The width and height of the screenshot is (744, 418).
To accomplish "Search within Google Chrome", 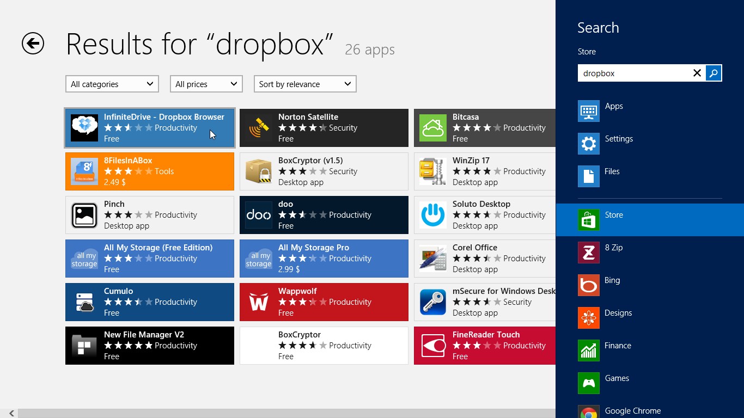I will tap(650, 409).
